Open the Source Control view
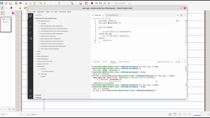210x118 pixels. click(31, 27)
